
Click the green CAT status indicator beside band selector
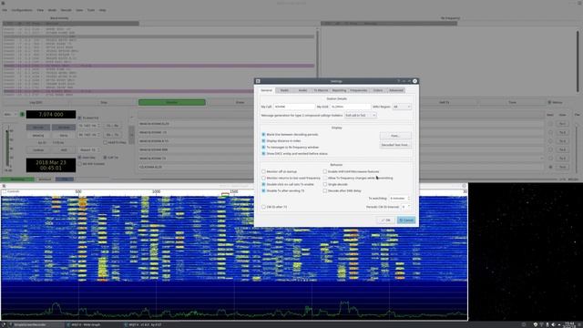[x=22, y=115]
